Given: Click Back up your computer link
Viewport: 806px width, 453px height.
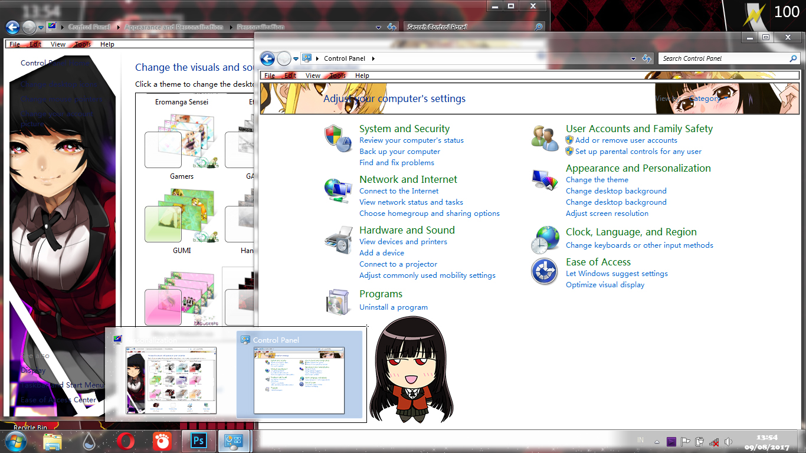Looking at the screenshot, I should [x=399, y=152].
